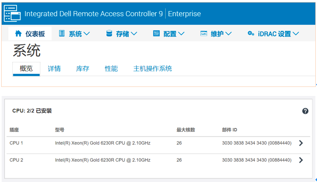
Task: Click the document icon beside 系统 menu
Action: pos(62,33)
